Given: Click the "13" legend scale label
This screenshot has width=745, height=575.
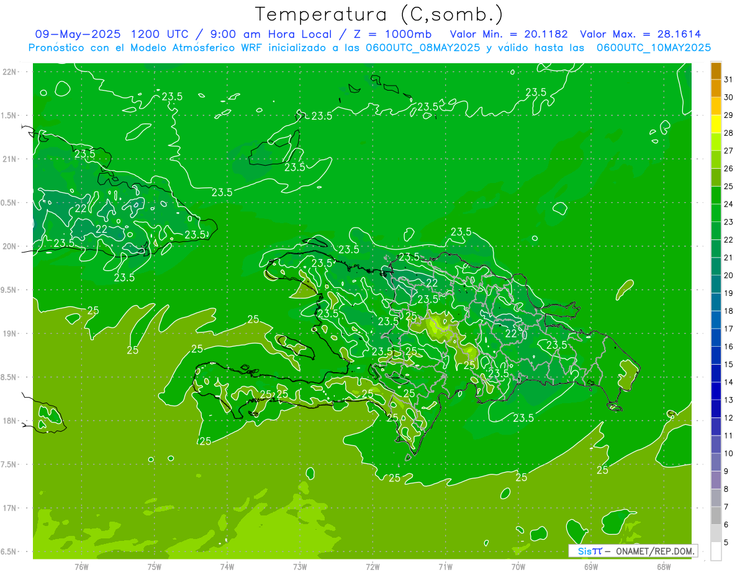Looking at the screenshot, I should pos(728,400).
